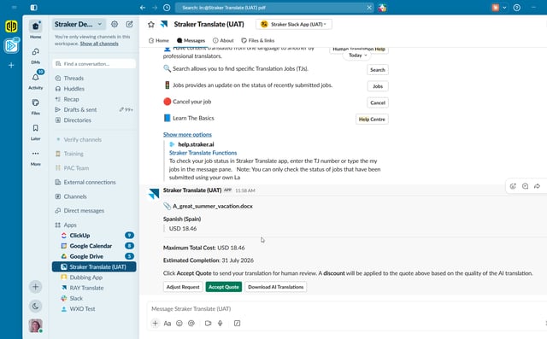Open the Today date dropdown
This screenshot has height=339, width=547.
click(x=357, y=55)
